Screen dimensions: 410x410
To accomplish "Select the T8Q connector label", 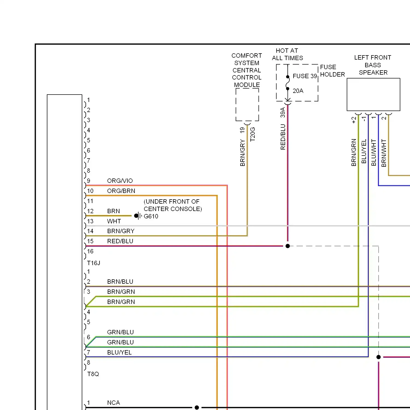I will (93, 374).
